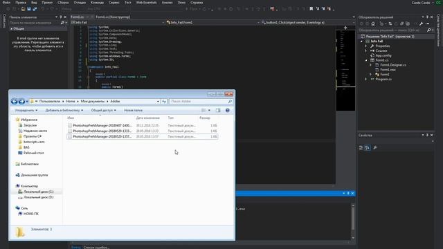Click the Save All toolbar icon
The image size is (443, 249).
[35, 9]
